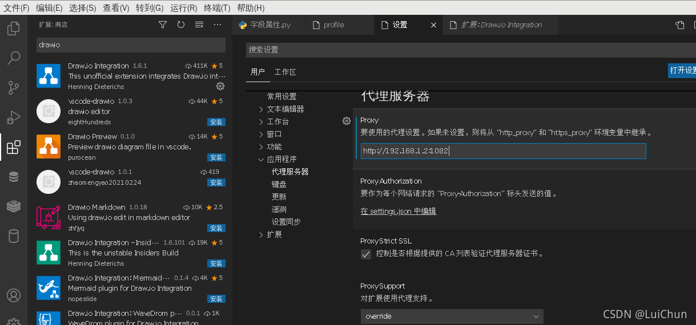This screenshot has height=325, width=696.
Task: Open extensions panel more actions menu
Action: [218, 25]
